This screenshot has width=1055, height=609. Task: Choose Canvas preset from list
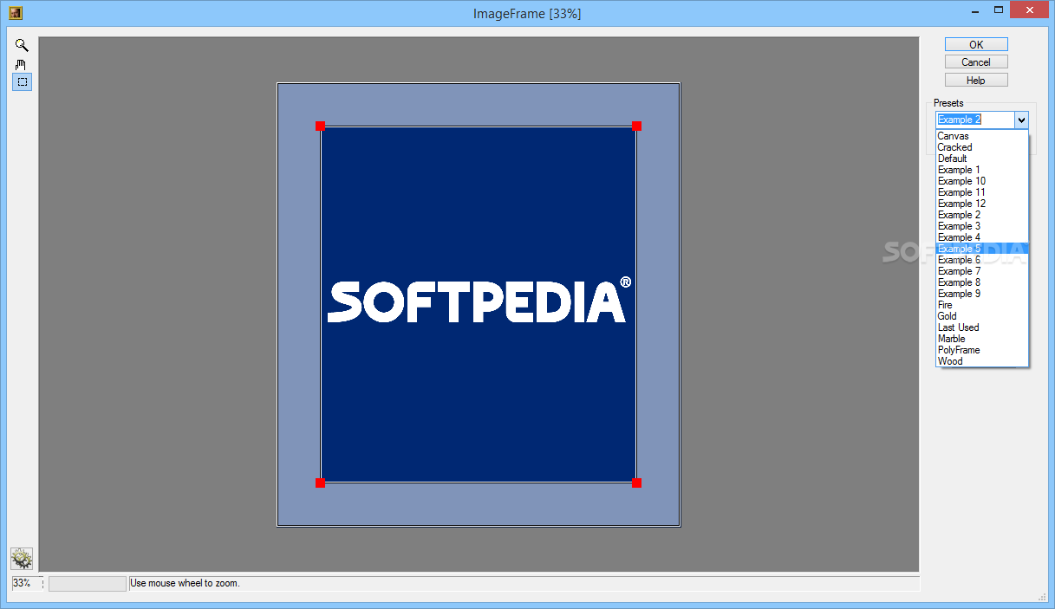(982, 136)
